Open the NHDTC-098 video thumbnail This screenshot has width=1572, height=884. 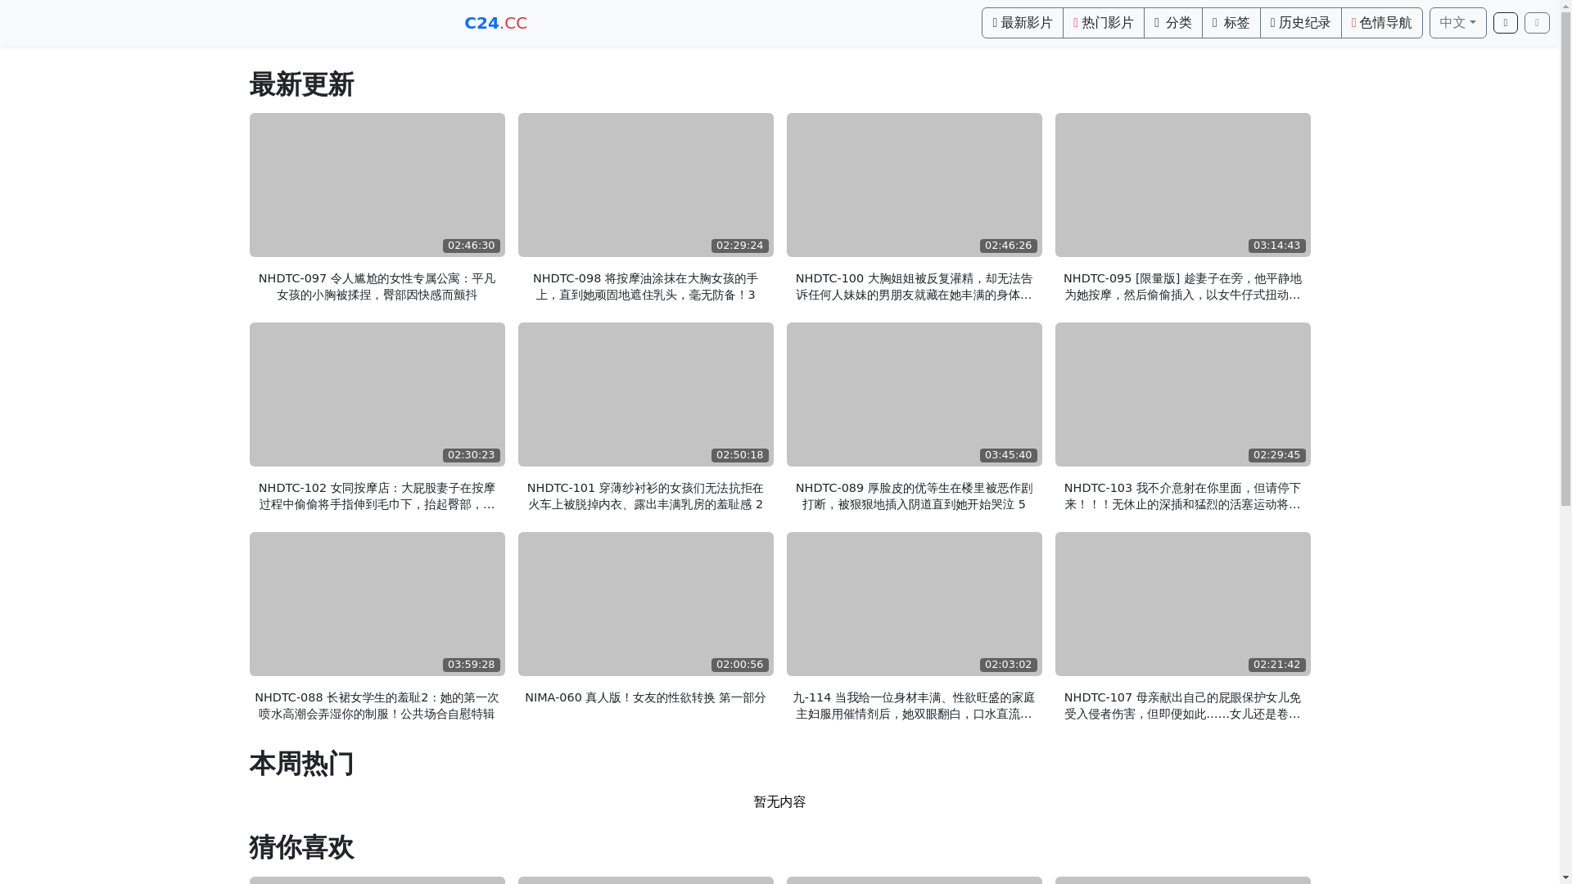coord(646,185)
